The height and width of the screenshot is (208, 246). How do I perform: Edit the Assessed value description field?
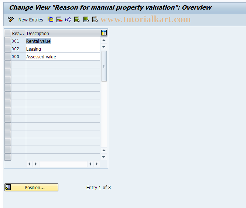coord(63,57)
